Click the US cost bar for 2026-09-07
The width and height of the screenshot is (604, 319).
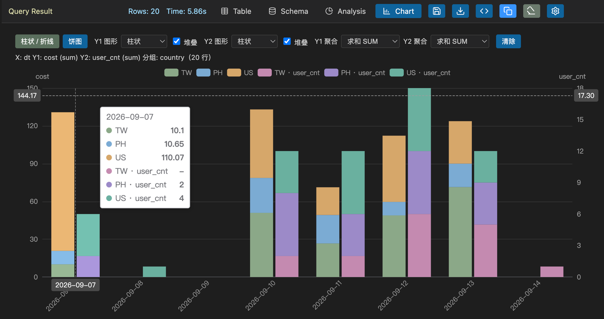(x=63, y=182)
